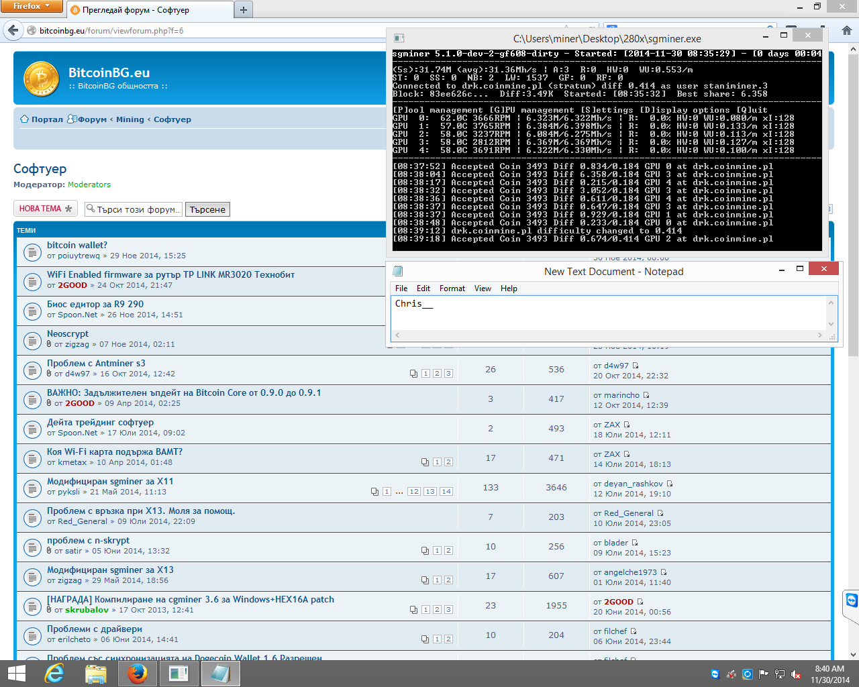Click the Notepad title bar icon

(398, 271)
